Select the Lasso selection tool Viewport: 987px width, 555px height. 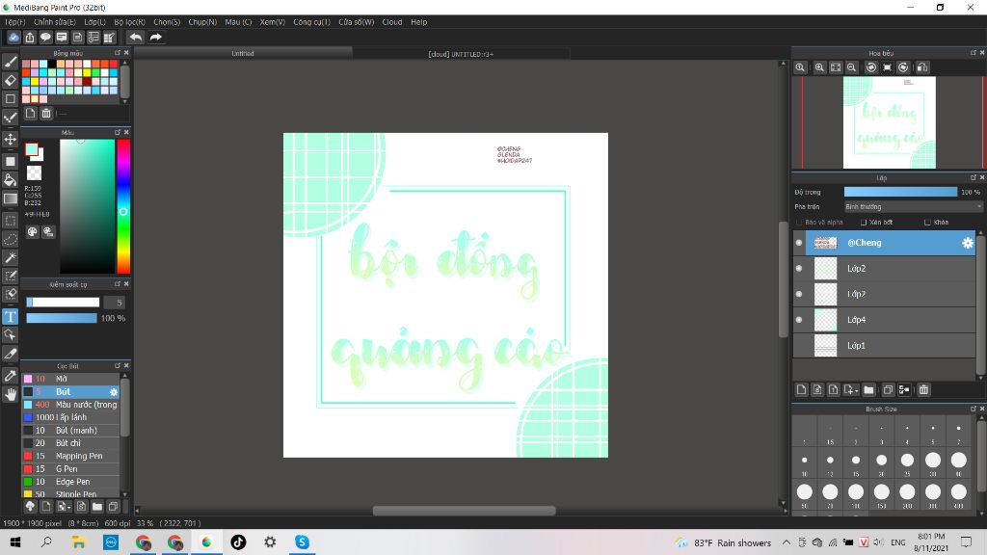click(x=10, y=239)
